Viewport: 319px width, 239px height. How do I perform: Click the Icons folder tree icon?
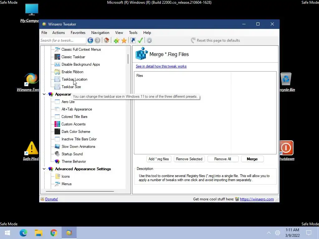coord(58,176)
